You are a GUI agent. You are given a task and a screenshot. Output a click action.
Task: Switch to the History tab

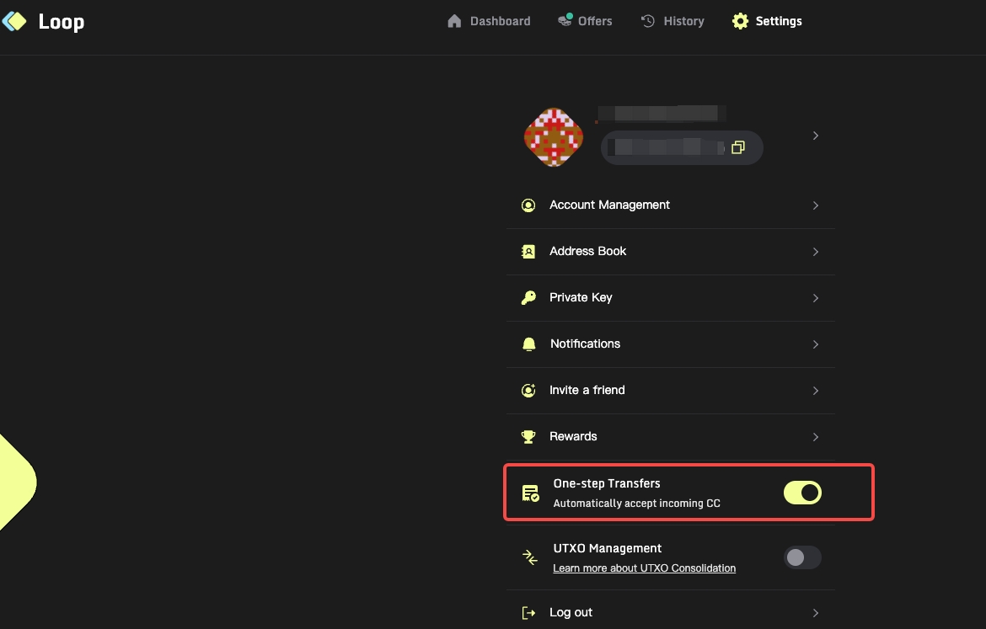tap(673, 21)
